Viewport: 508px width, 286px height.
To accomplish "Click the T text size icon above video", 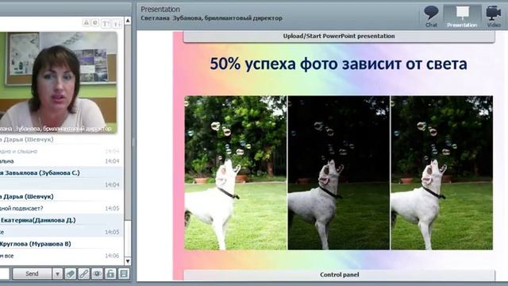I will click(106, 23).
